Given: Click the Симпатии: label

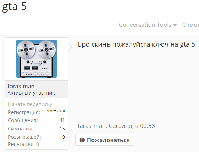Looking at the screenshot, I should (21, 129).
